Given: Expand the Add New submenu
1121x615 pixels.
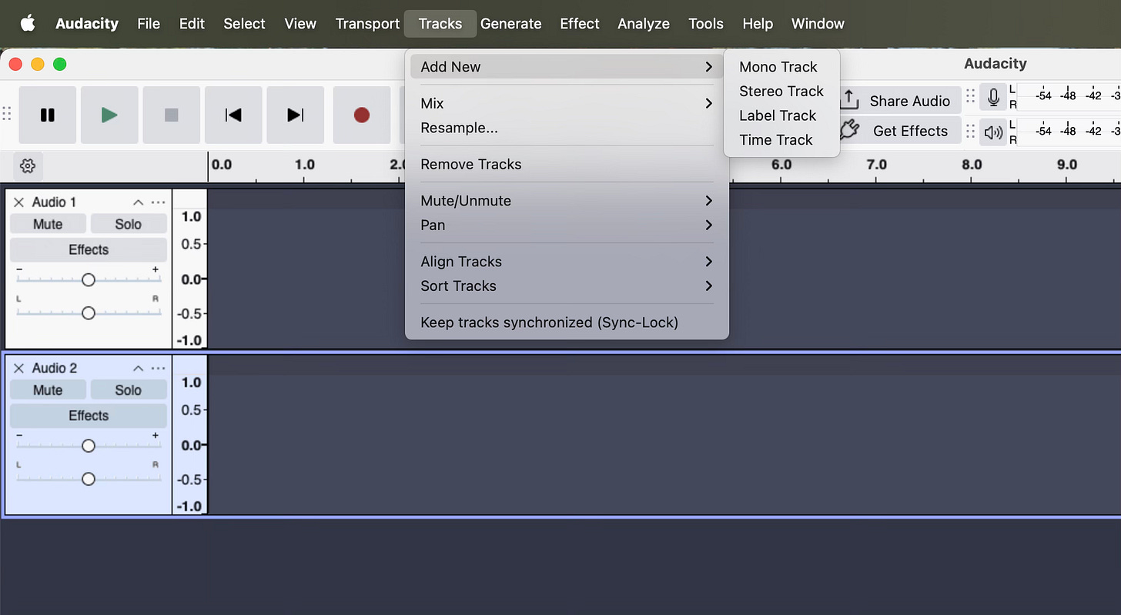Looking at the screenshot, I should point(567,67).
